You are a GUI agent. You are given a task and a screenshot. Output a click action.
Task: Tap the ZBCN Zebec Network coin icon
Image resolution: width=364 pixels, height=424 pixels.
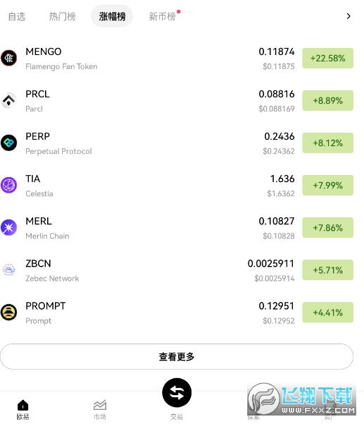[x=8, y=270]
